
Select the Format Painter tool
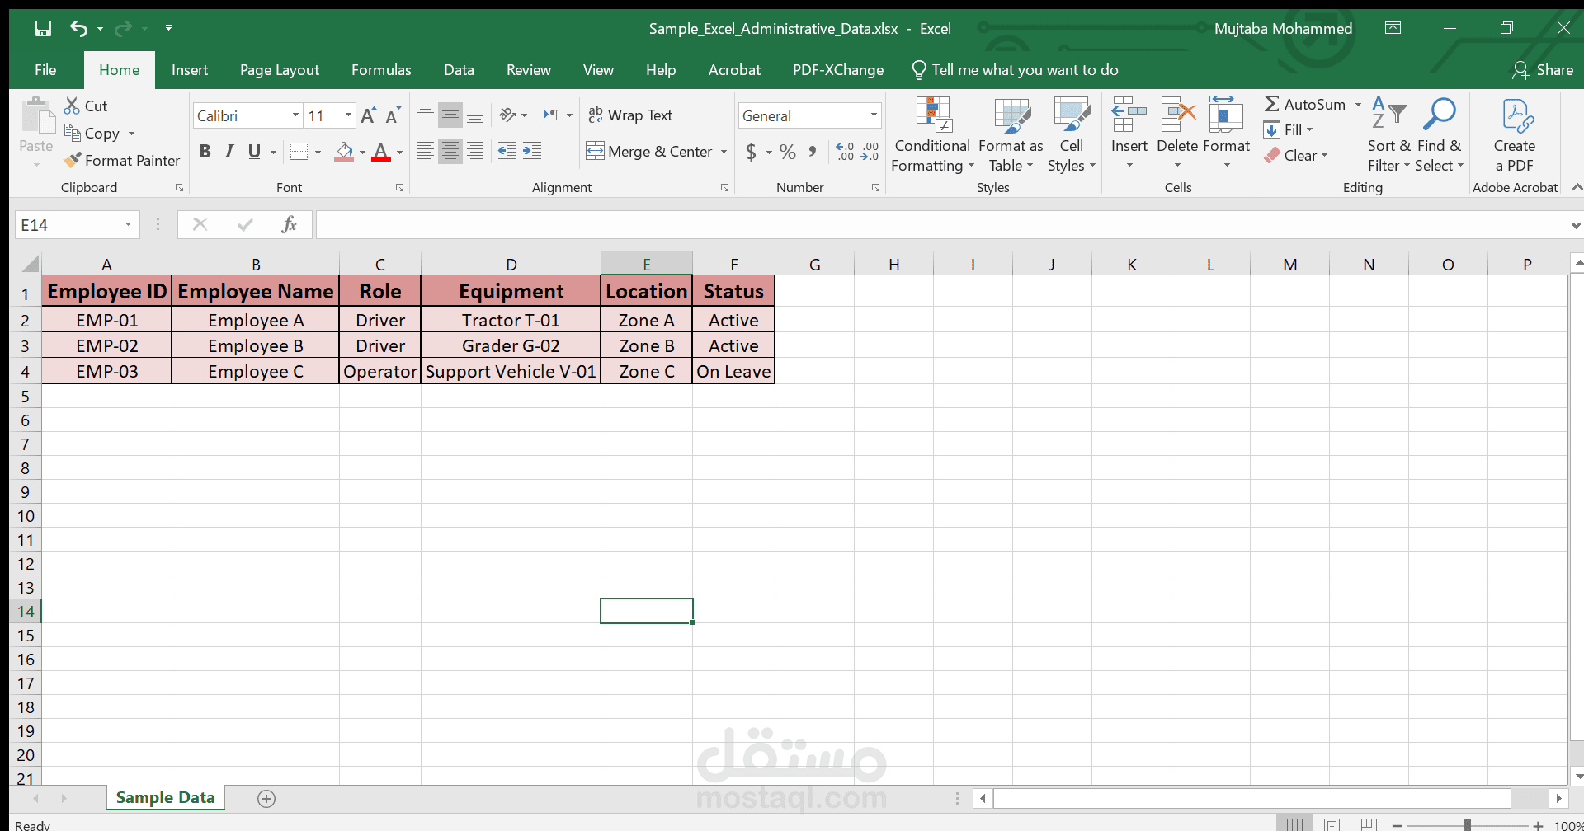(x=121, y=160)
